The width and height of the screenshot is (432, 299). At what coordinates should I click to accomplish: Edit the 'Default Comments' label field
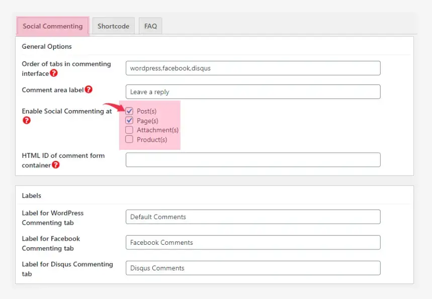(x=252, y=217)
